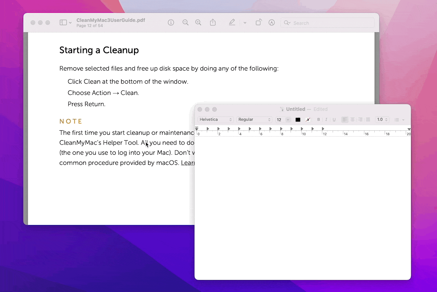
Task: Click the font size 12 field
Action: (280, 119)
